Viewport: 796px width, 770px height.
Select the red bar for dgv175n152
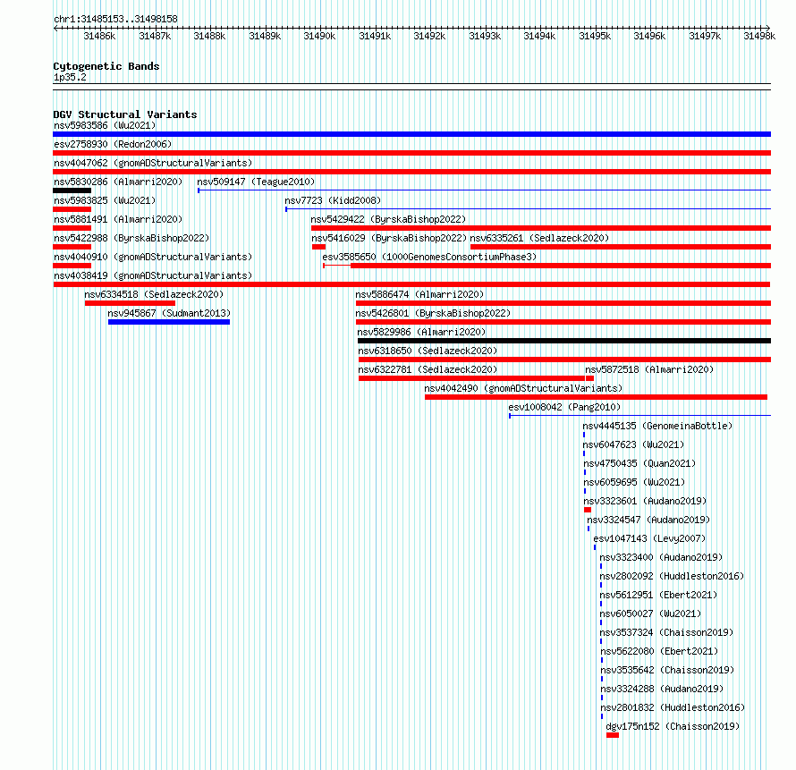613,735
